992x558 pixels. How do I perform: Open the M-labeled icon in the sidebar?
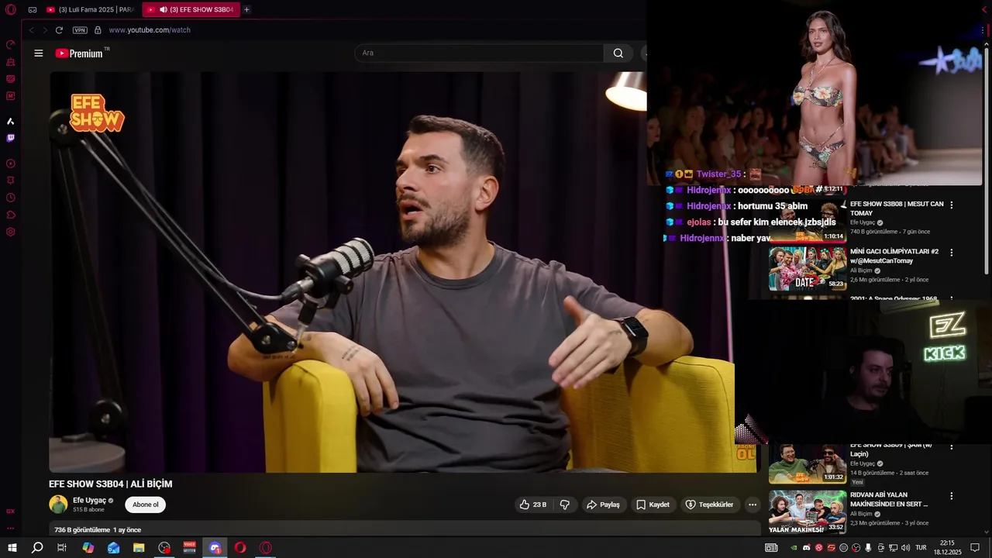[11, 96]
